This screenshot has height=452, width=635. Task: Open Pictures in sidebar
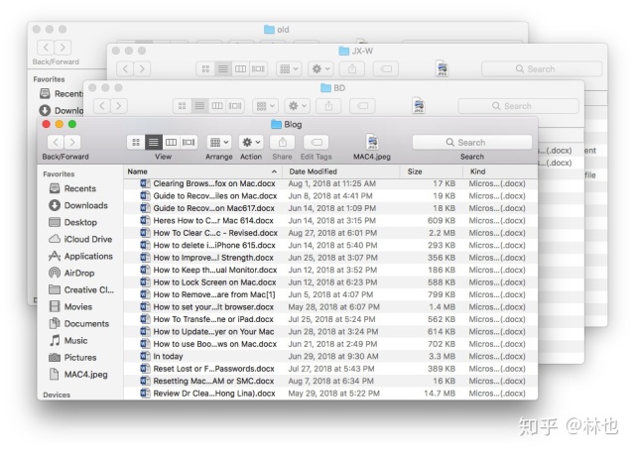[x=72, y=358]
